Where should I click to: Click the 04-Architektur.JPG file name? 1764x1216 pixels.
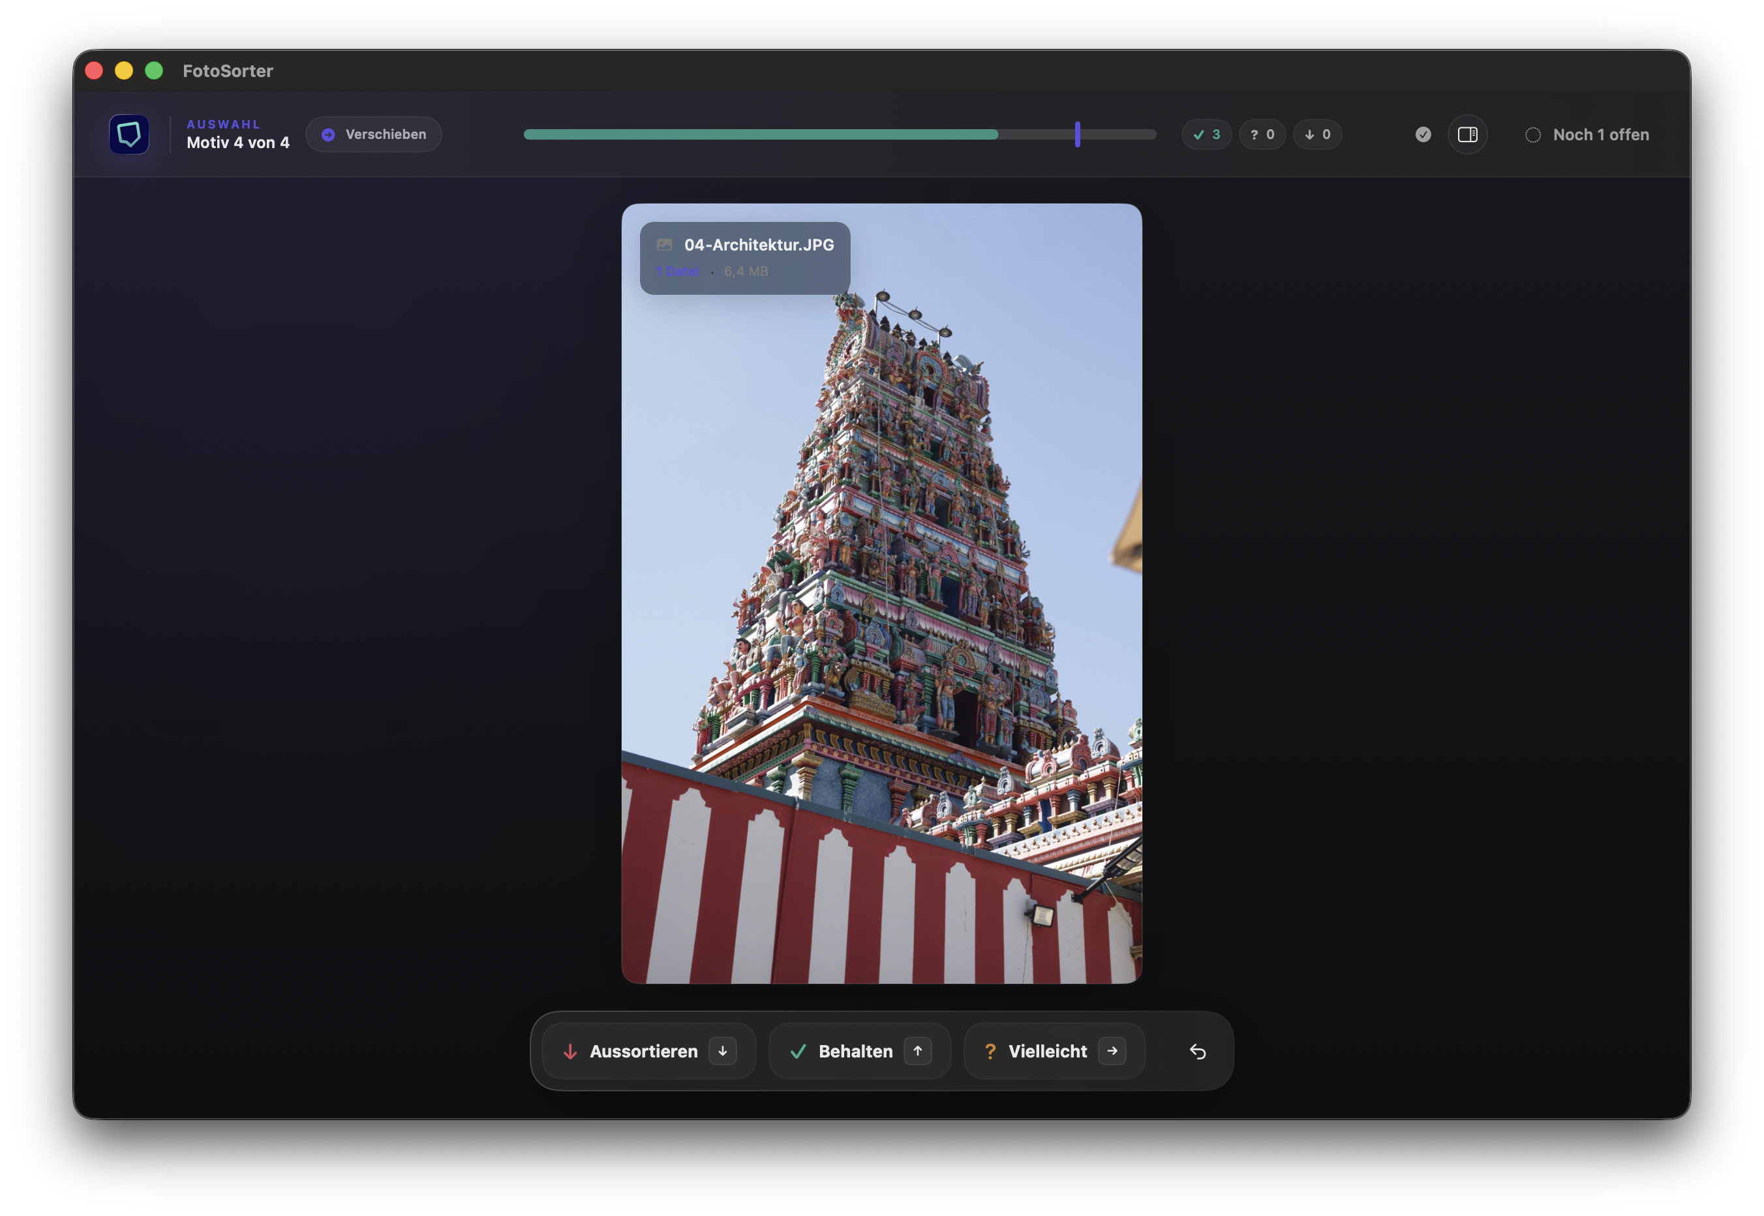pos(759,245)
